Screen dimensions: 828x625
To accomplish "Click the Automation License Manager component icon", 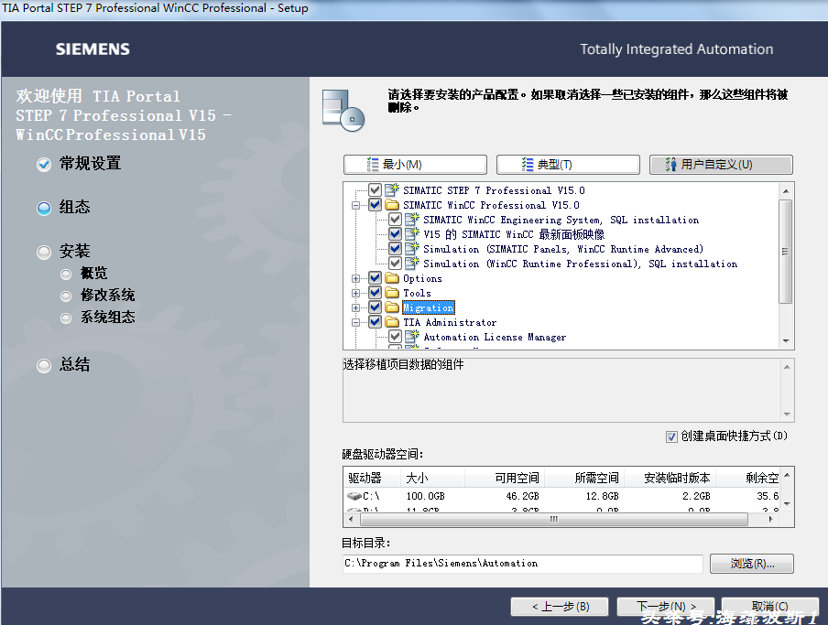I will pos(412,338).
